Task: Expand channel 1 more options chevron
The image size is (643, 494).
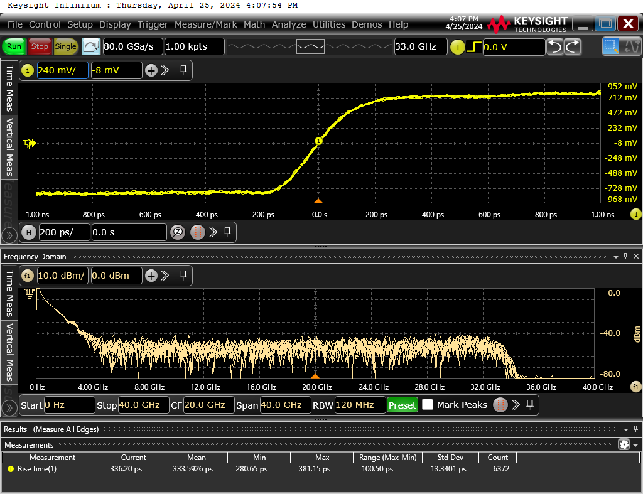Action: [165, 70]
